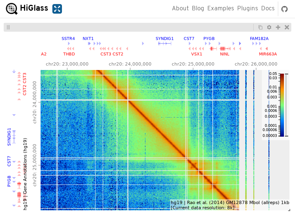The image size is (295, 221).
Task: Open the Docs page
Action: [x=268, y=8]
